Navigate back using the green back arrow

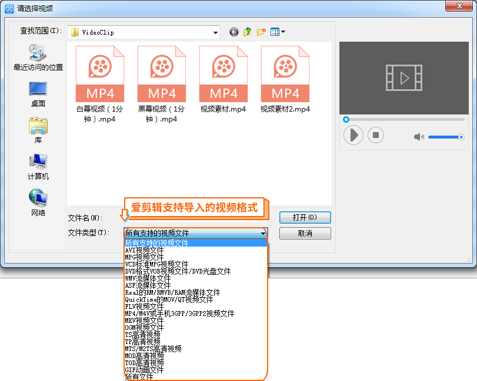click(234, 32)
